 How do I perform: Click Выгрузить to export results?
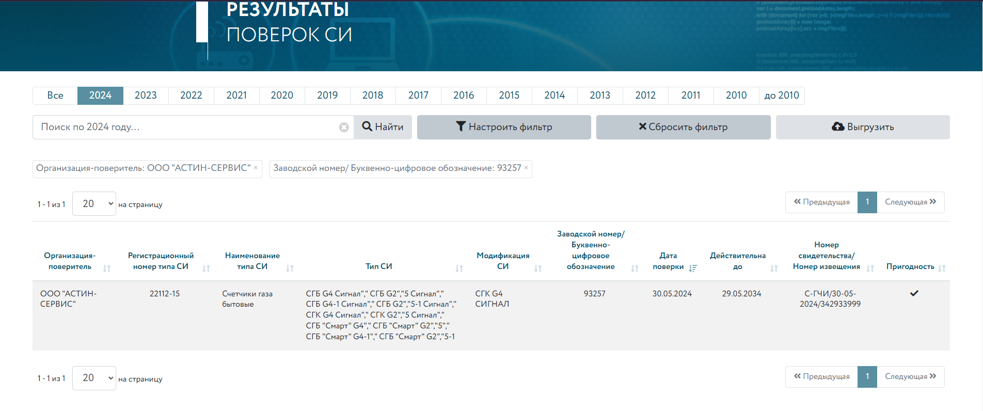(862, 127)
